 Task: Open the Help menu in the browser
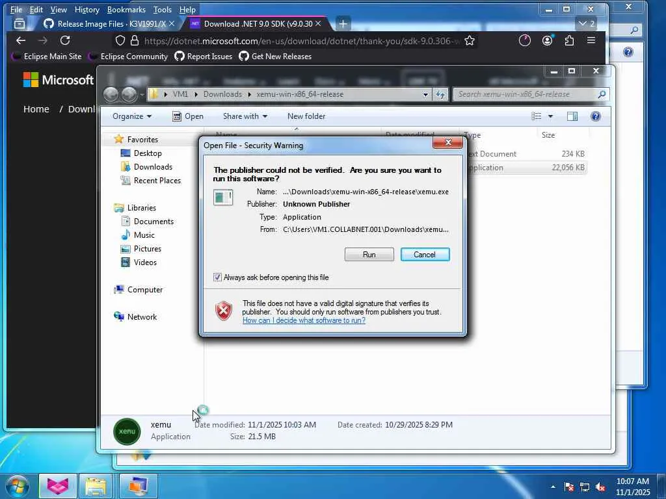[187, 9]
